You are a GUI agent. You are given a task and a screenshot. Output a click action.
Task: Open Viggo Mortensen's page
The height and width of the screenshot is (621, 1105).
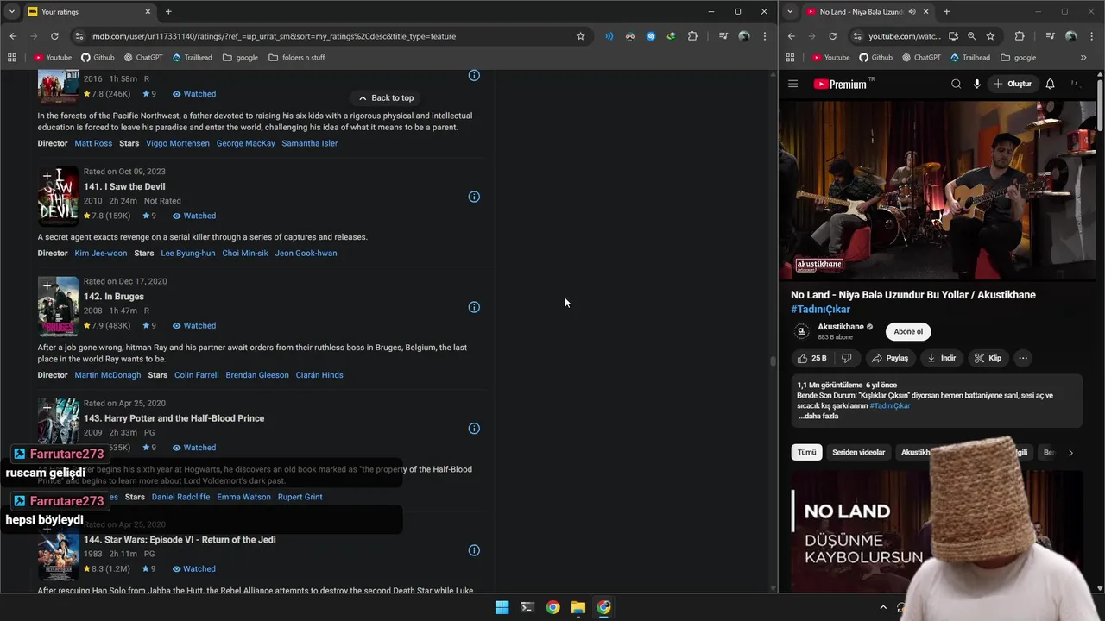pos(177,143)
